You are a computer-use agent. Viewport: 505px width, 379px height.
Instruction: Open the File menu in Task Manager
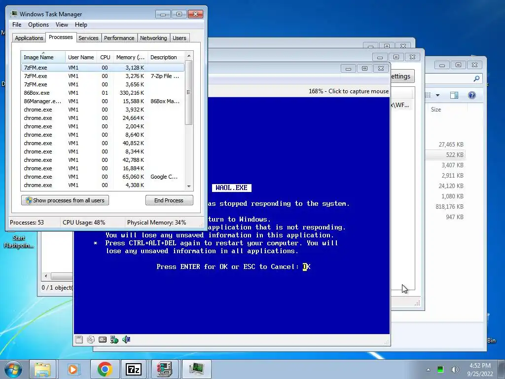coord(17,25)
